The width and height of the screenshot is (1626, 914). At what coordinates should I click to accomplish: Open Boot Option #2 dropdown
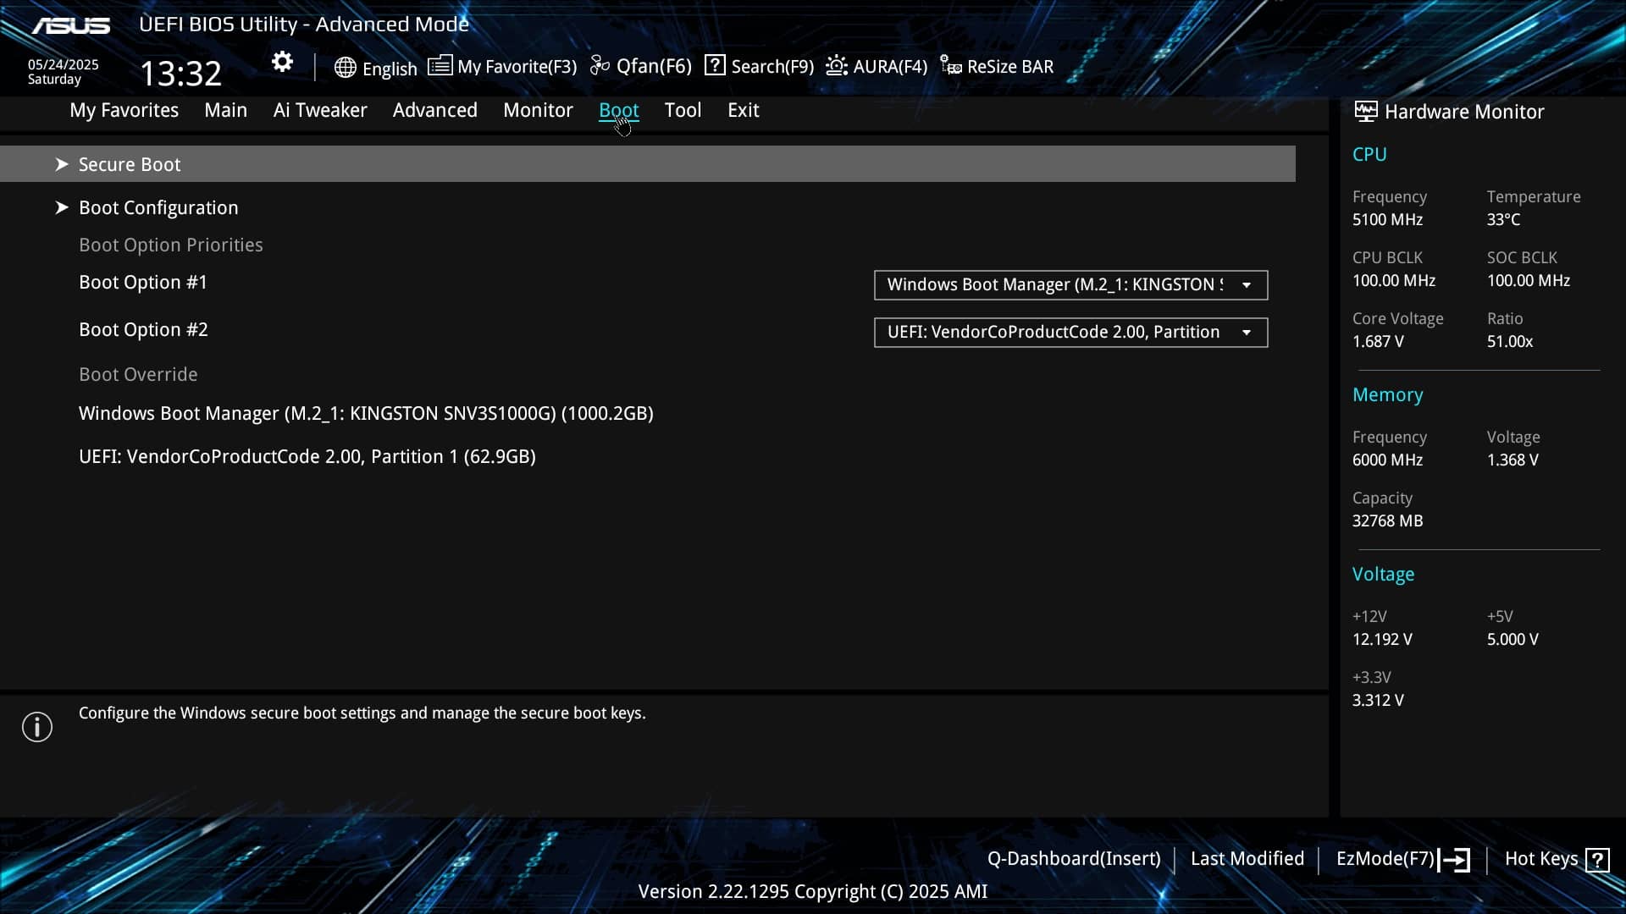click(x=1070, y=333)
